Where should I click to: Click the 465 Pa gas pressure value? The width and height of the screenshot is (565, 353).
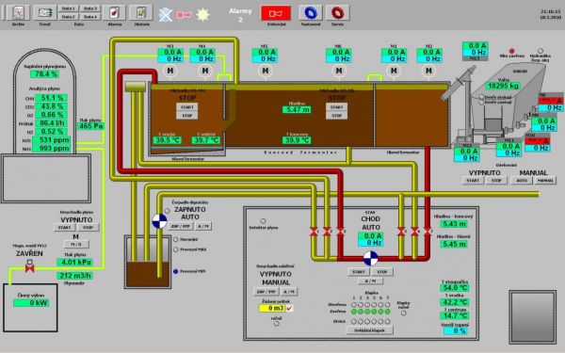tap(90, 126)
